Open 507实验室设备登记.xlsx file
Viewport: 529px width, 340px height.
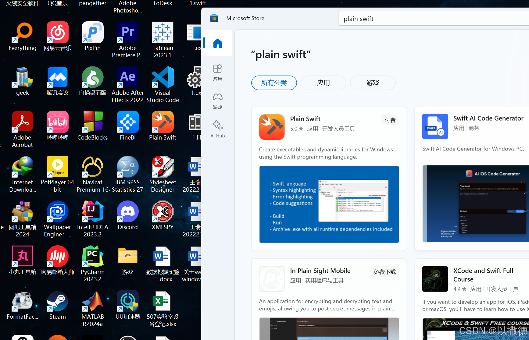click(163, 309)
